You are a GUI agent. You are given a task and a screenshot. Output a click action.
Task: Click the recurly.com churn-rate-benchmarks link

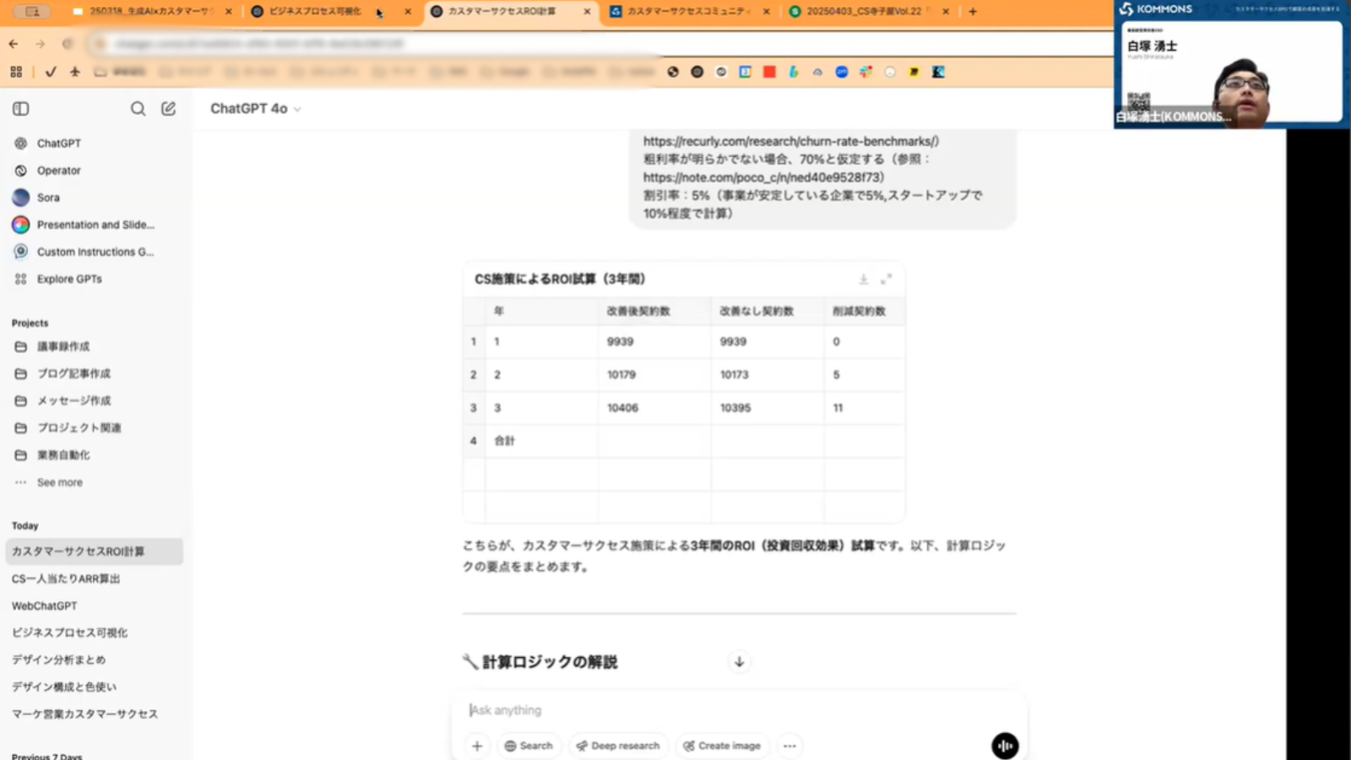pos(790,141)
